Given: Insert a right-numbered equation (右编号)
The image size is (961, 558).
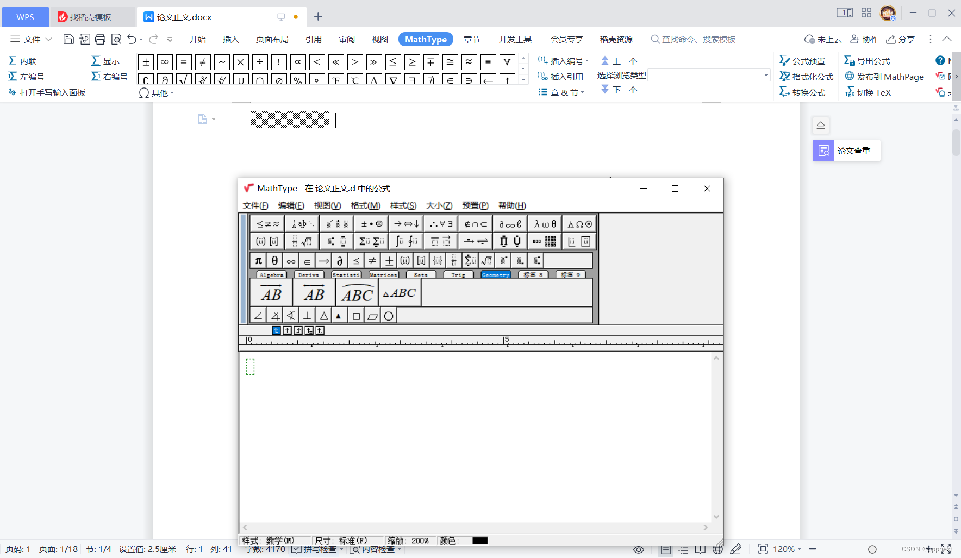Looking at the screenshot, I should [109, 77].
